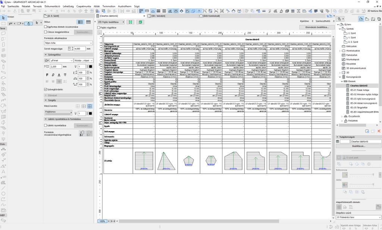Activate the underline text style button
The image size is (382, 230).
pyautogui.click(x=59, y=75)
